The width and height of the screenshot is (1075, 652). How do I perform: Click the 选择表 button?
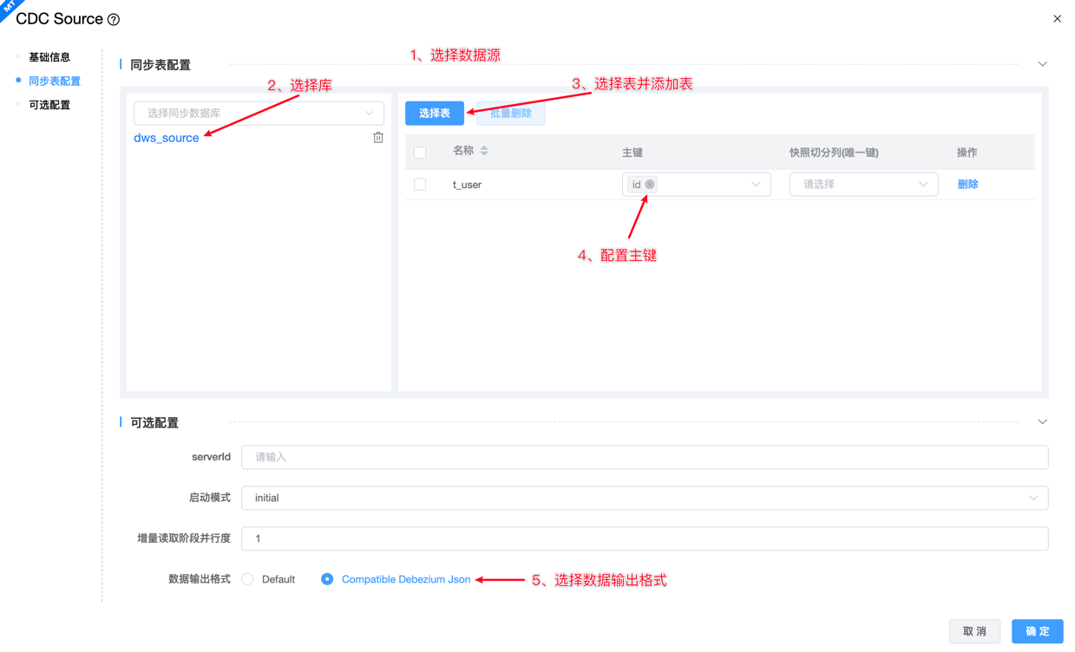point(434,113)
